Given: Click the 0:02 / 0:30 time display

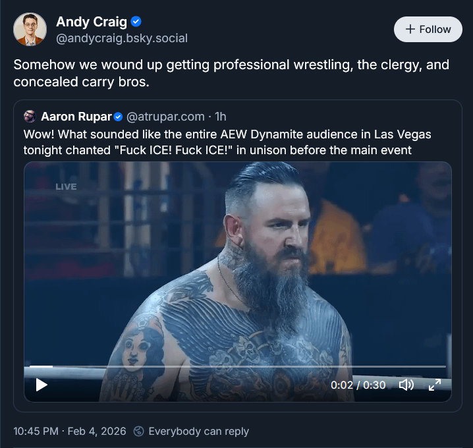Looking at the screenshot, I should [358, 385].
